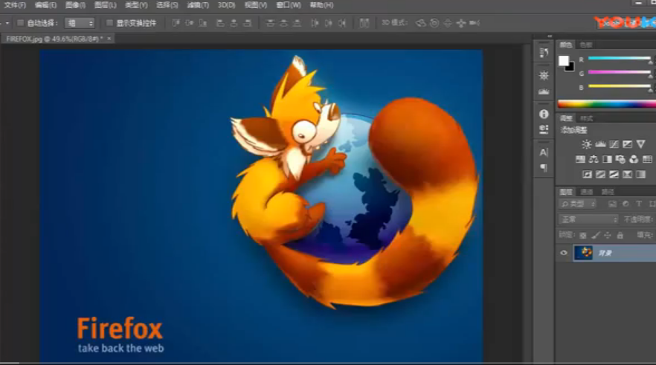Toggle the lock all padlock icon

tap(620, 236)
